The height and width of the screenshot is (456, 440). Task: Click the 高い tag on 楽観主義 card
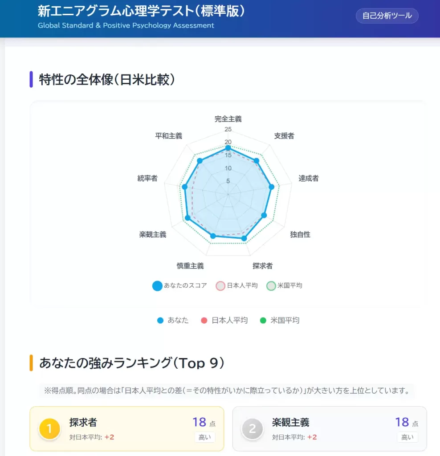[407, 437]
